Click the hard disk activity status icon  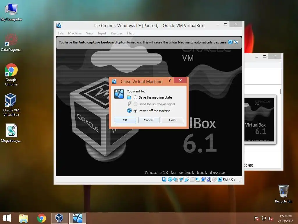(164, 179)
